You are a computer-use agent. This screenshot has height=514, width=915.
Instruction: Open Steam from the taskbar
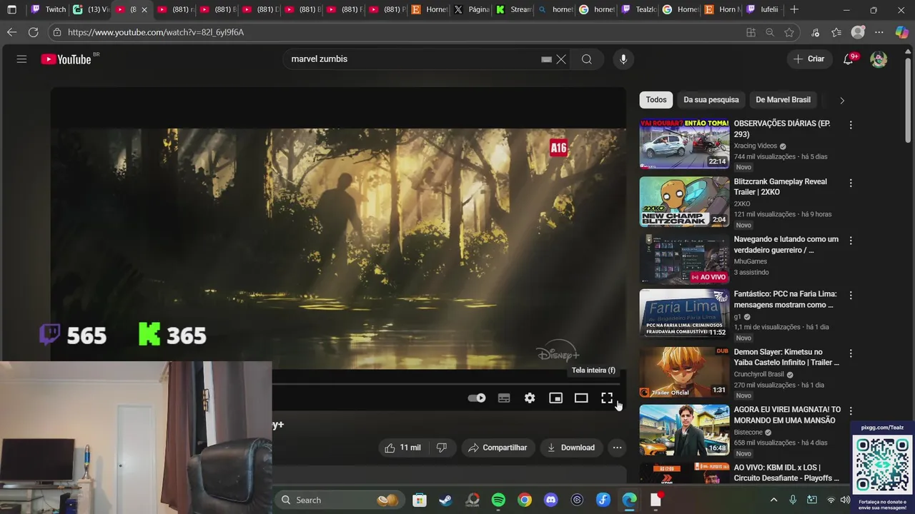point(445,500)
